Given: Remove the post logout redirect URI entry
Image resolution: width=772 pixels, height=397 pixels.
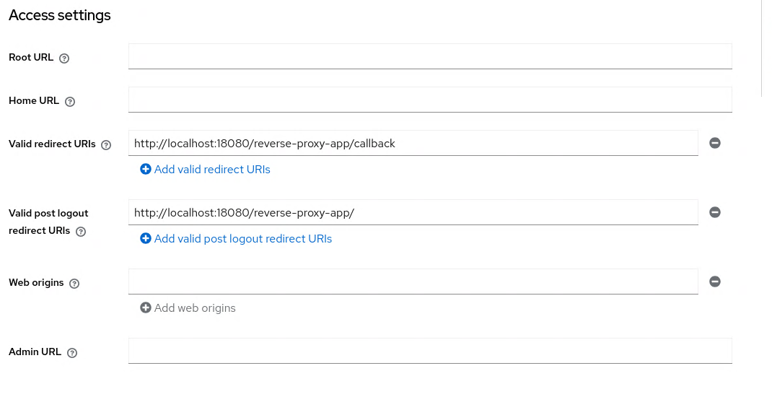Looking at the screenshot, I should (715, 212).
